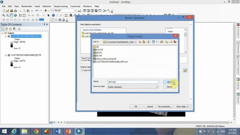Click Cancel in Output raster dialog
The height and width of the screenshot is (135, 240).
pyautogui.click(x=169, y=87)
